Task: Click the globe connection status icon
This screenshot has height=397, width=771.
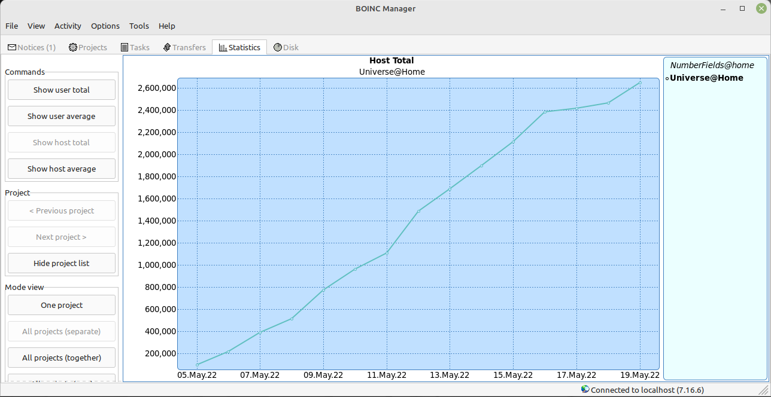Action: [x=585, y=389]
